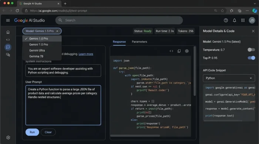Select the Google AI Studio browser tab
Screen dimensions: 259x144
[x=39, y=3]
